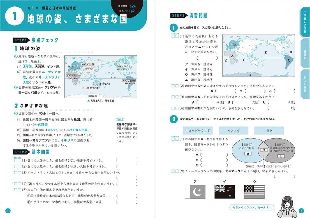Click answer bracket for ②イタリアのローマ question
The width and height of the screenshot is (310, 218).
[x=127, y=202]
